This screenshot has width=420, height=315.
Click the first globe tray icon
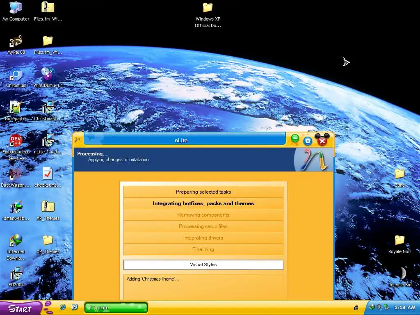(x=372, y=307)
